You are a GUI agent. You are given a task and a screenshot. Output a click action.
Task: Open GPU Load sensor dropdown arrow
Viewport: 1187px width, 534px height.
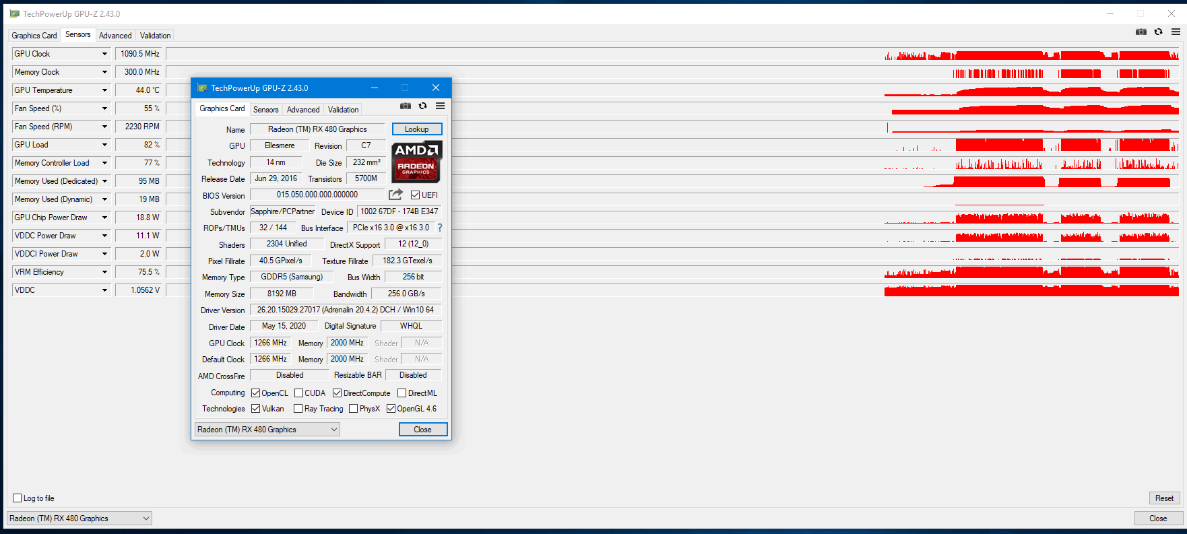(104, 145)
